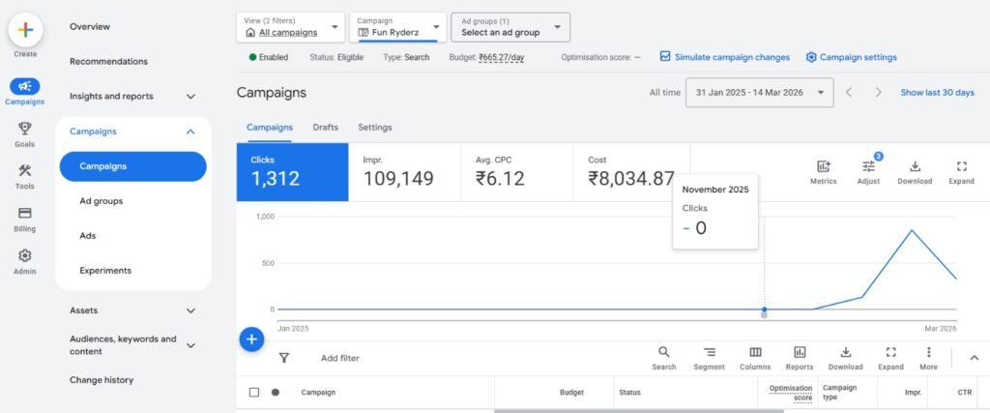Viewport: 990px width, 413px height.
Task: Select Campaigns highlighted sidebar item
Action: click(132, 166)
